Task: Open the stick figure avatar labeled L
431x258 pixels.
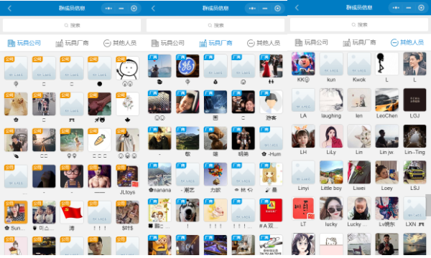Action: point(386,64)
